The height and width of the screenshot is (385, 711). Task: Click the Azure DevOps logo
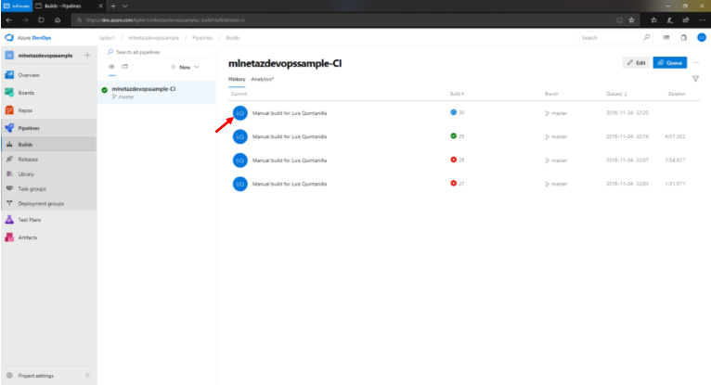point(28,38)
